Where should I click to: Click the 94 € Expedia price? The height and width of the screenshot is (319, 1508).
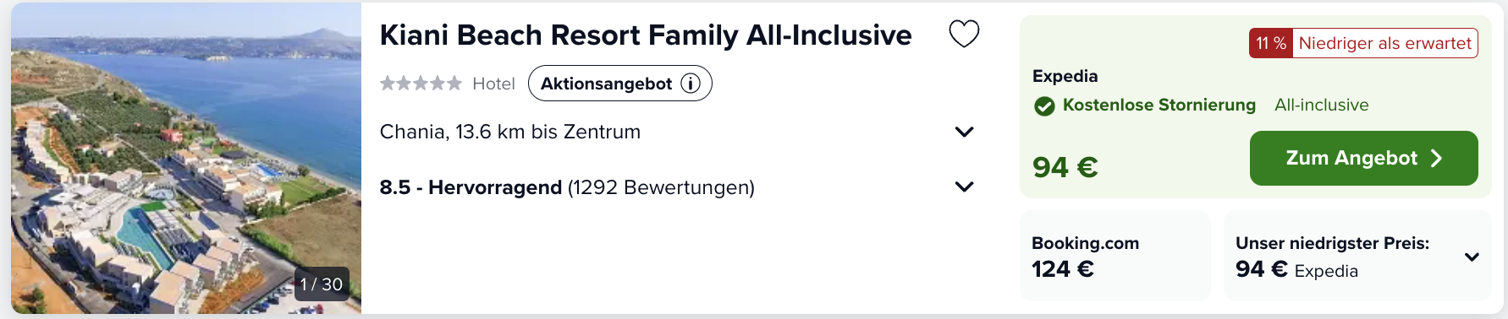click(1065, 167)
